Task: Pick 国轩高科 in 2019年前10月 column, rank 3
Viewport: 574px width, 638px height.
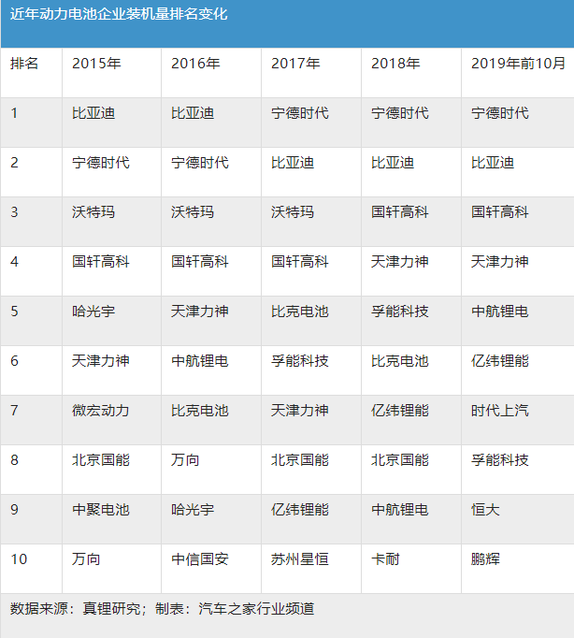Action: click(500, 212)
